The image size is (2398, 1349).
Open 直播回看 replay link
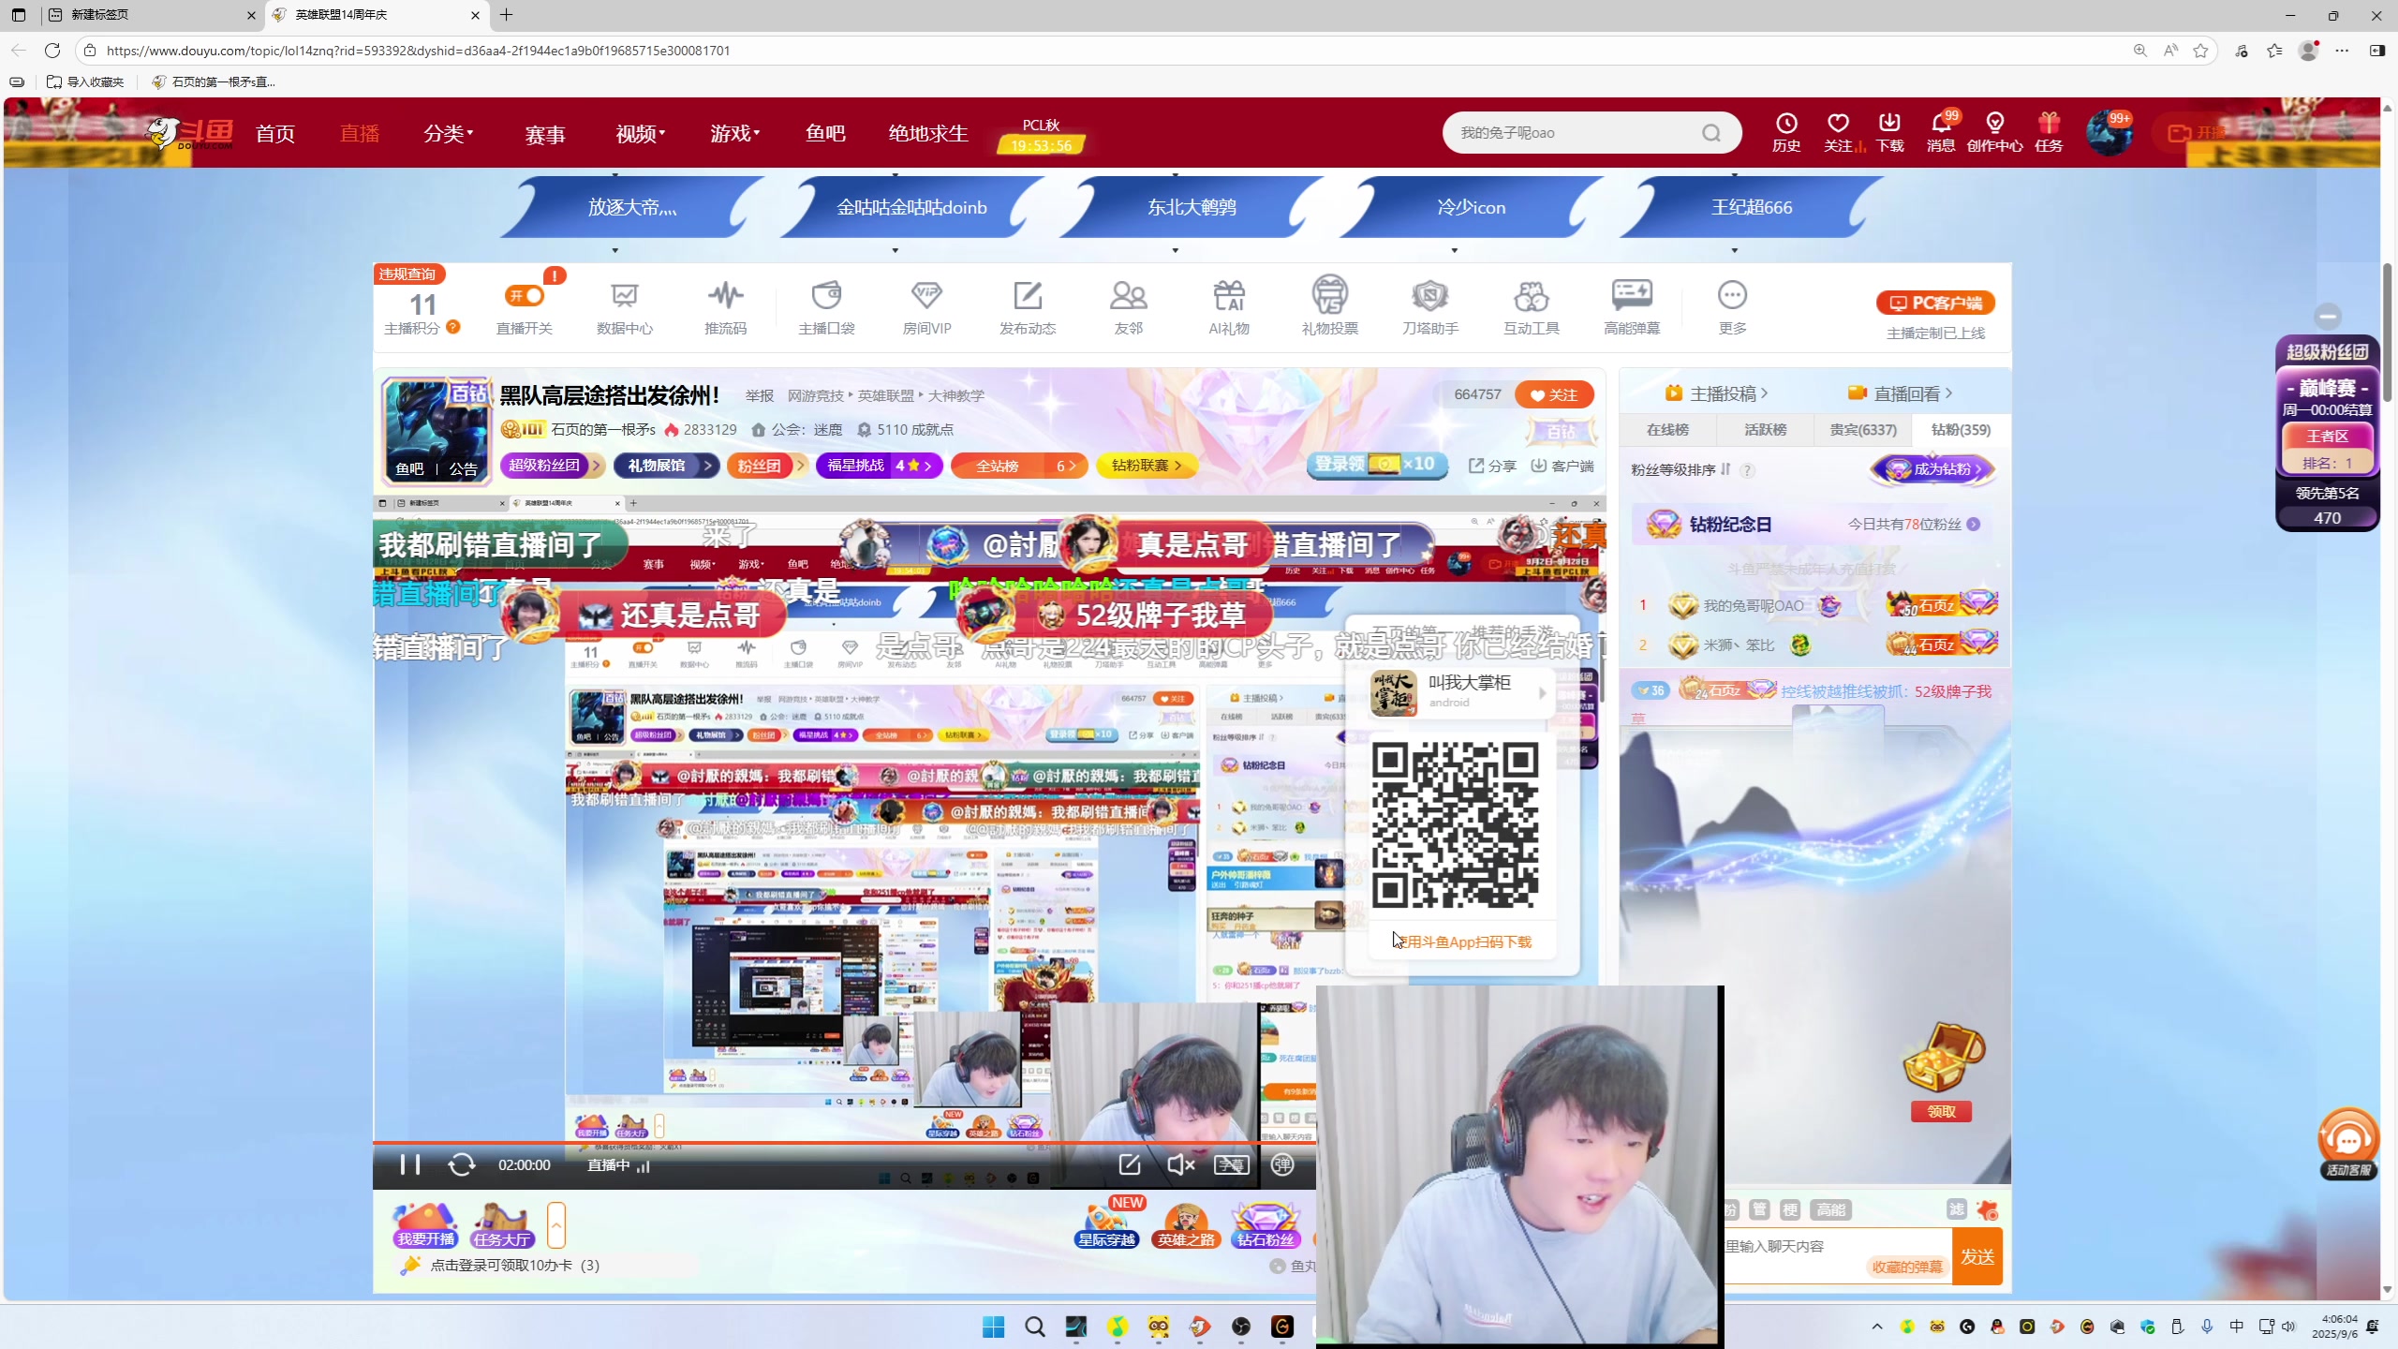[x=1900, y=393]
